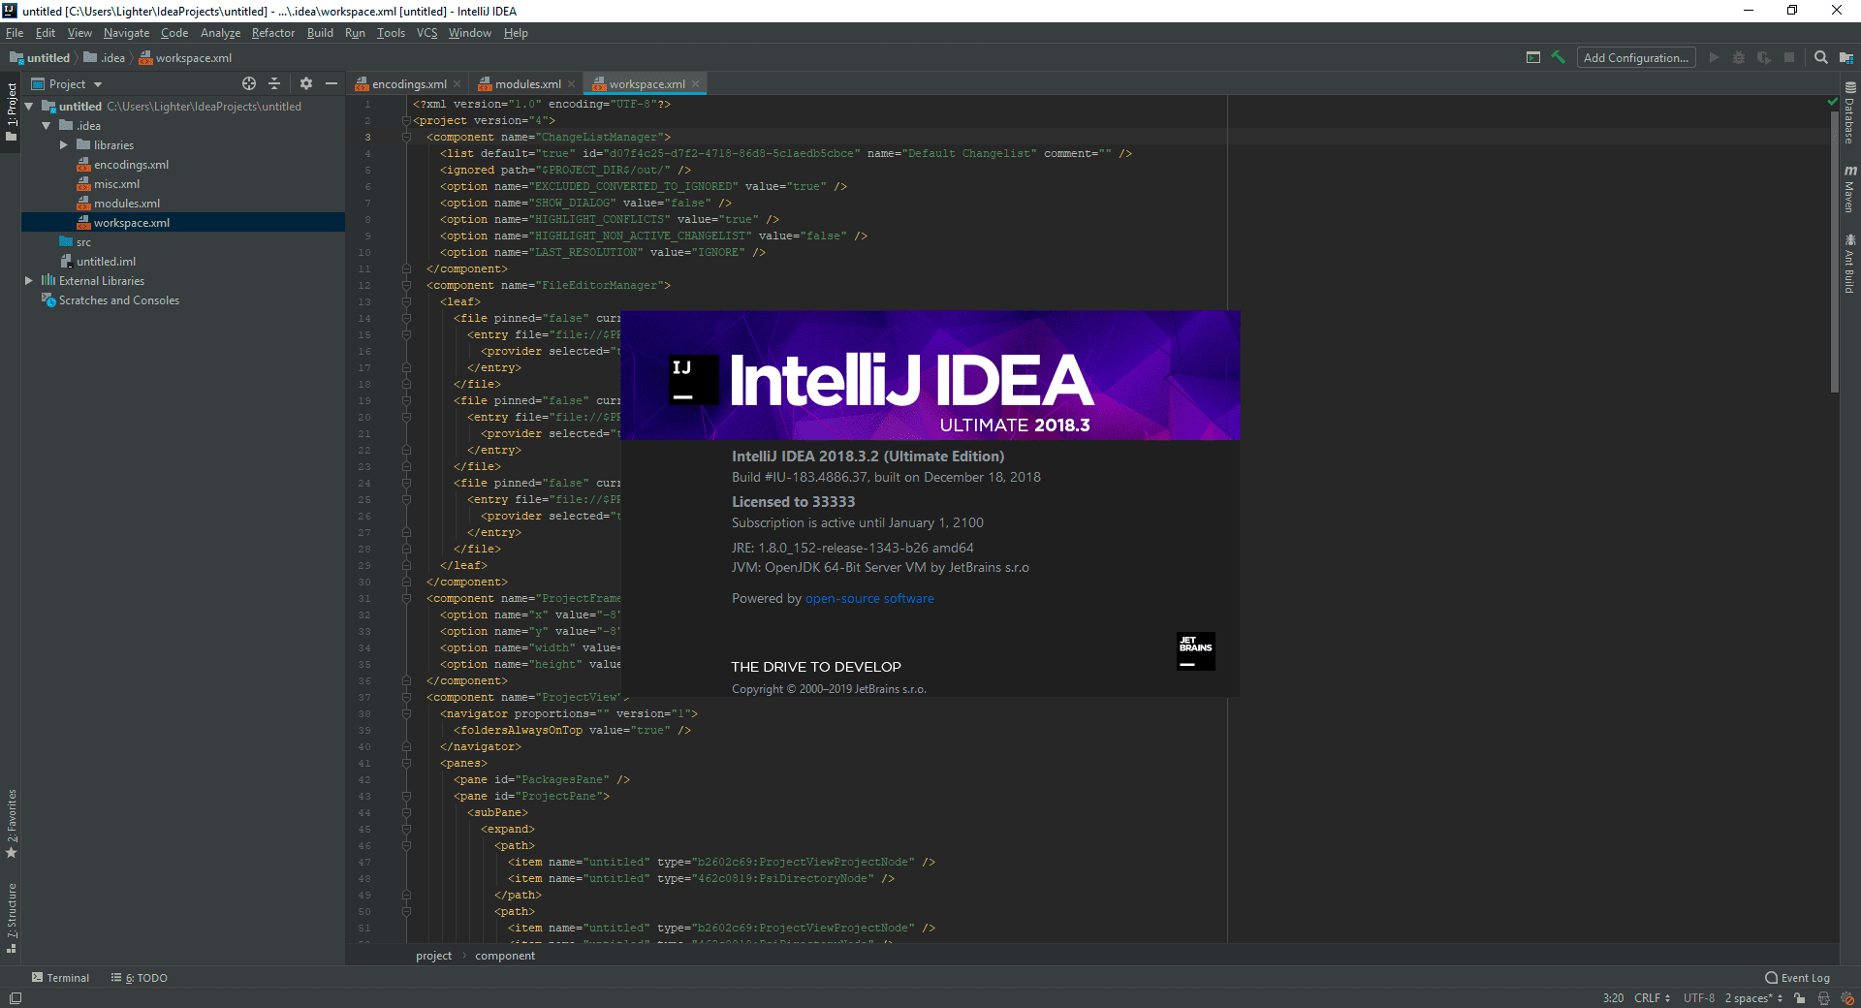Click the Collapse All icon in the Project panel
Image resolution: width=1861 pixels, height=1008 pixels.
point(274,83)
